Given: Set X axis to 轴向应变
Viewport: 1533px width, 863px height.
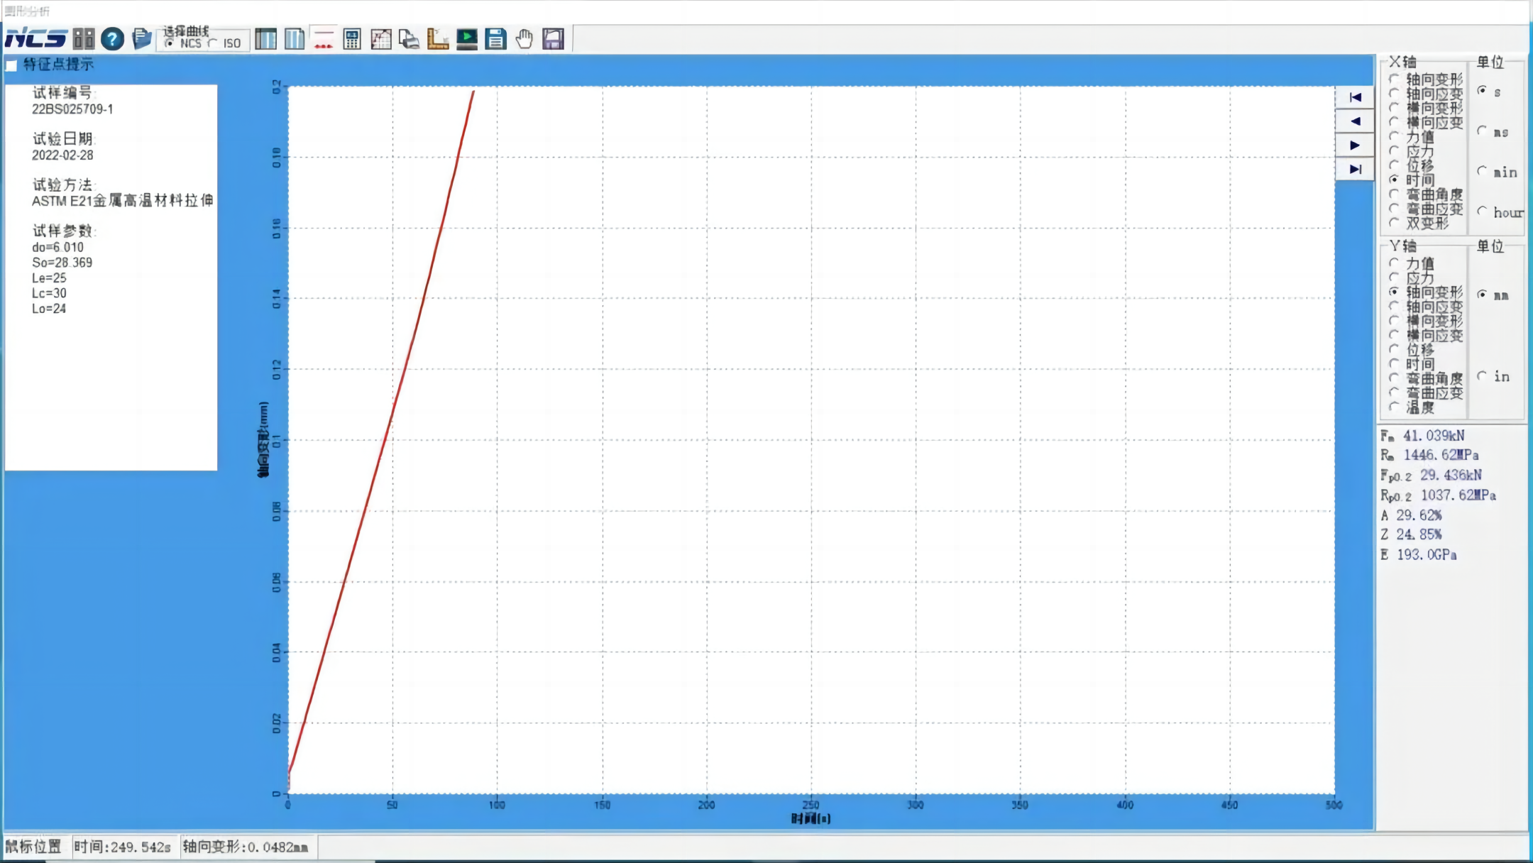Looking at the screenshot, I should pos(1394,93).
